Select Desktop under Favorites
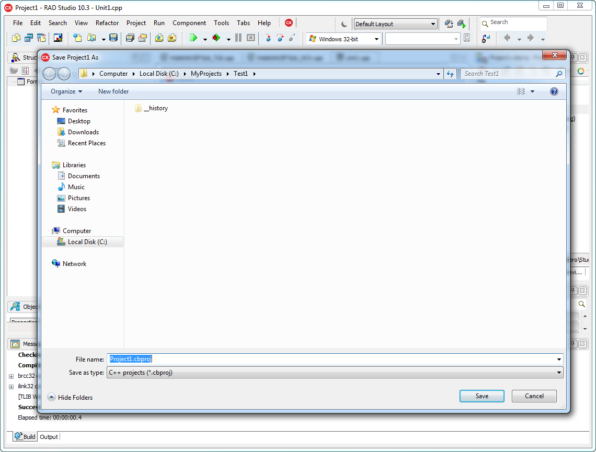This screenshot has width=596, height=452. pos(79,121)
